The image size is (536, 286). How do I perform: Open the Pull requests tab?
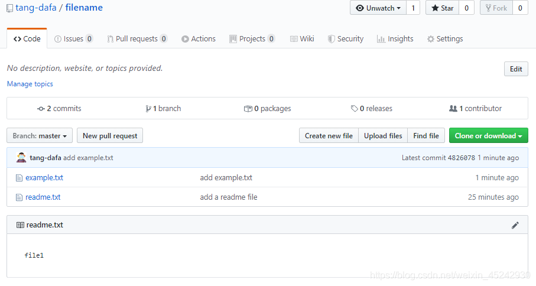tap(137, 38)
